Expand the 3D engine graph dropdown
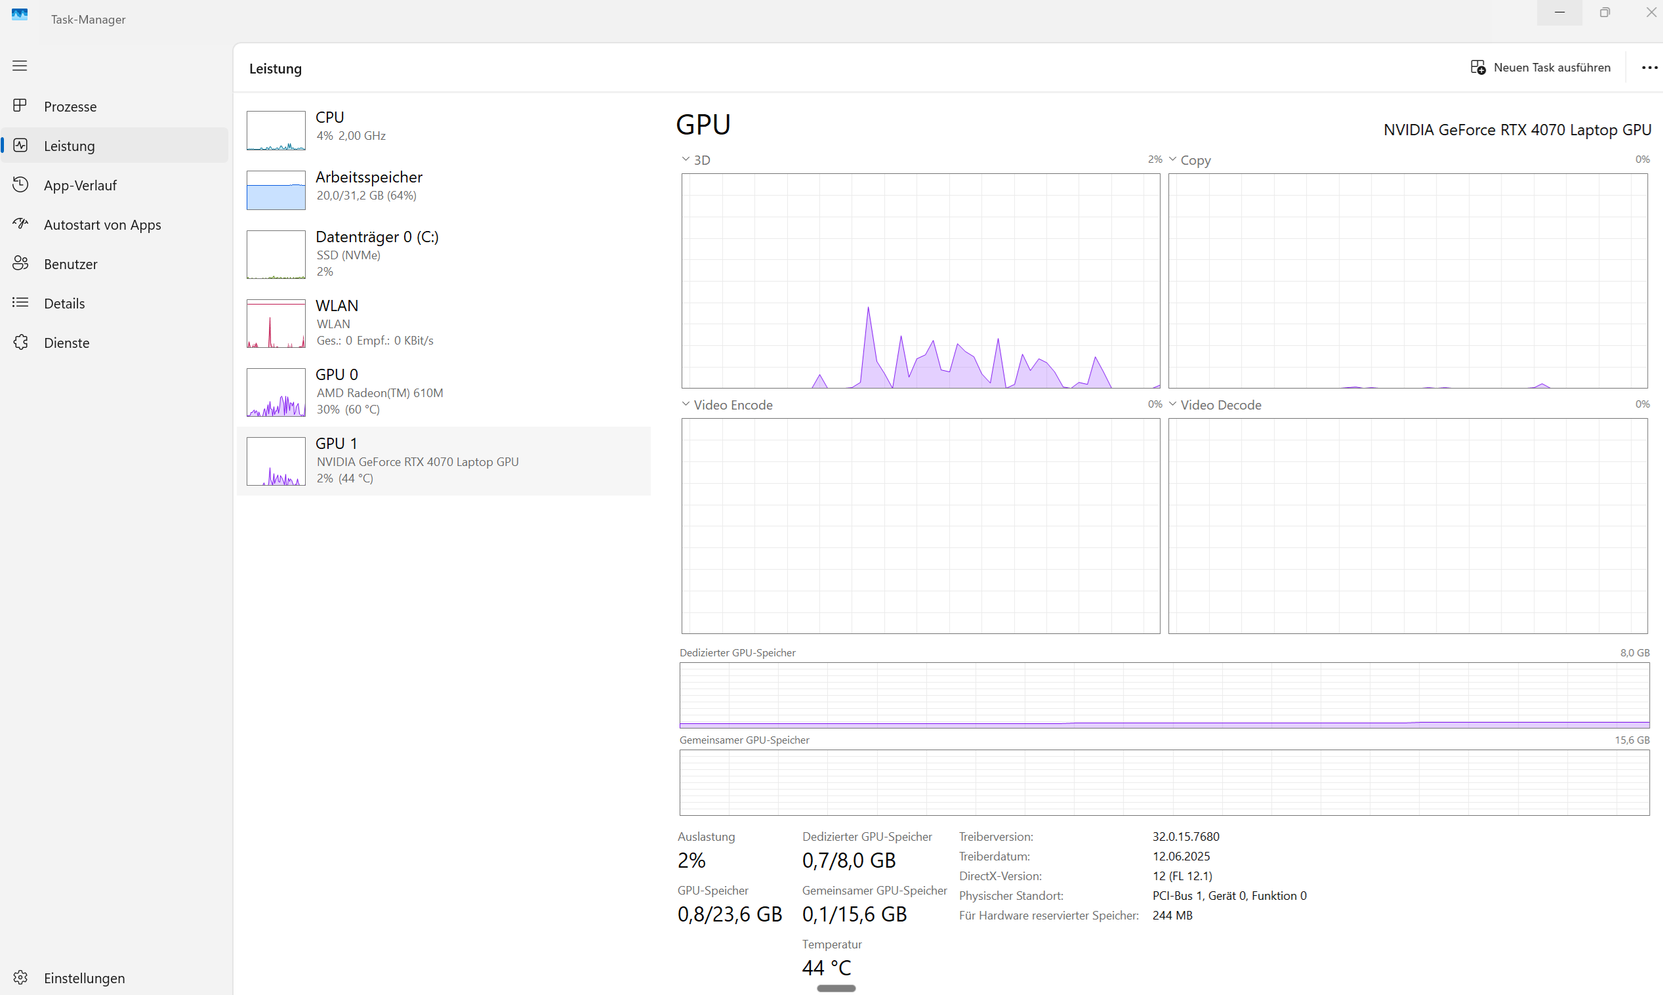This screenshot has width=1663, height=995. (686, 159)
